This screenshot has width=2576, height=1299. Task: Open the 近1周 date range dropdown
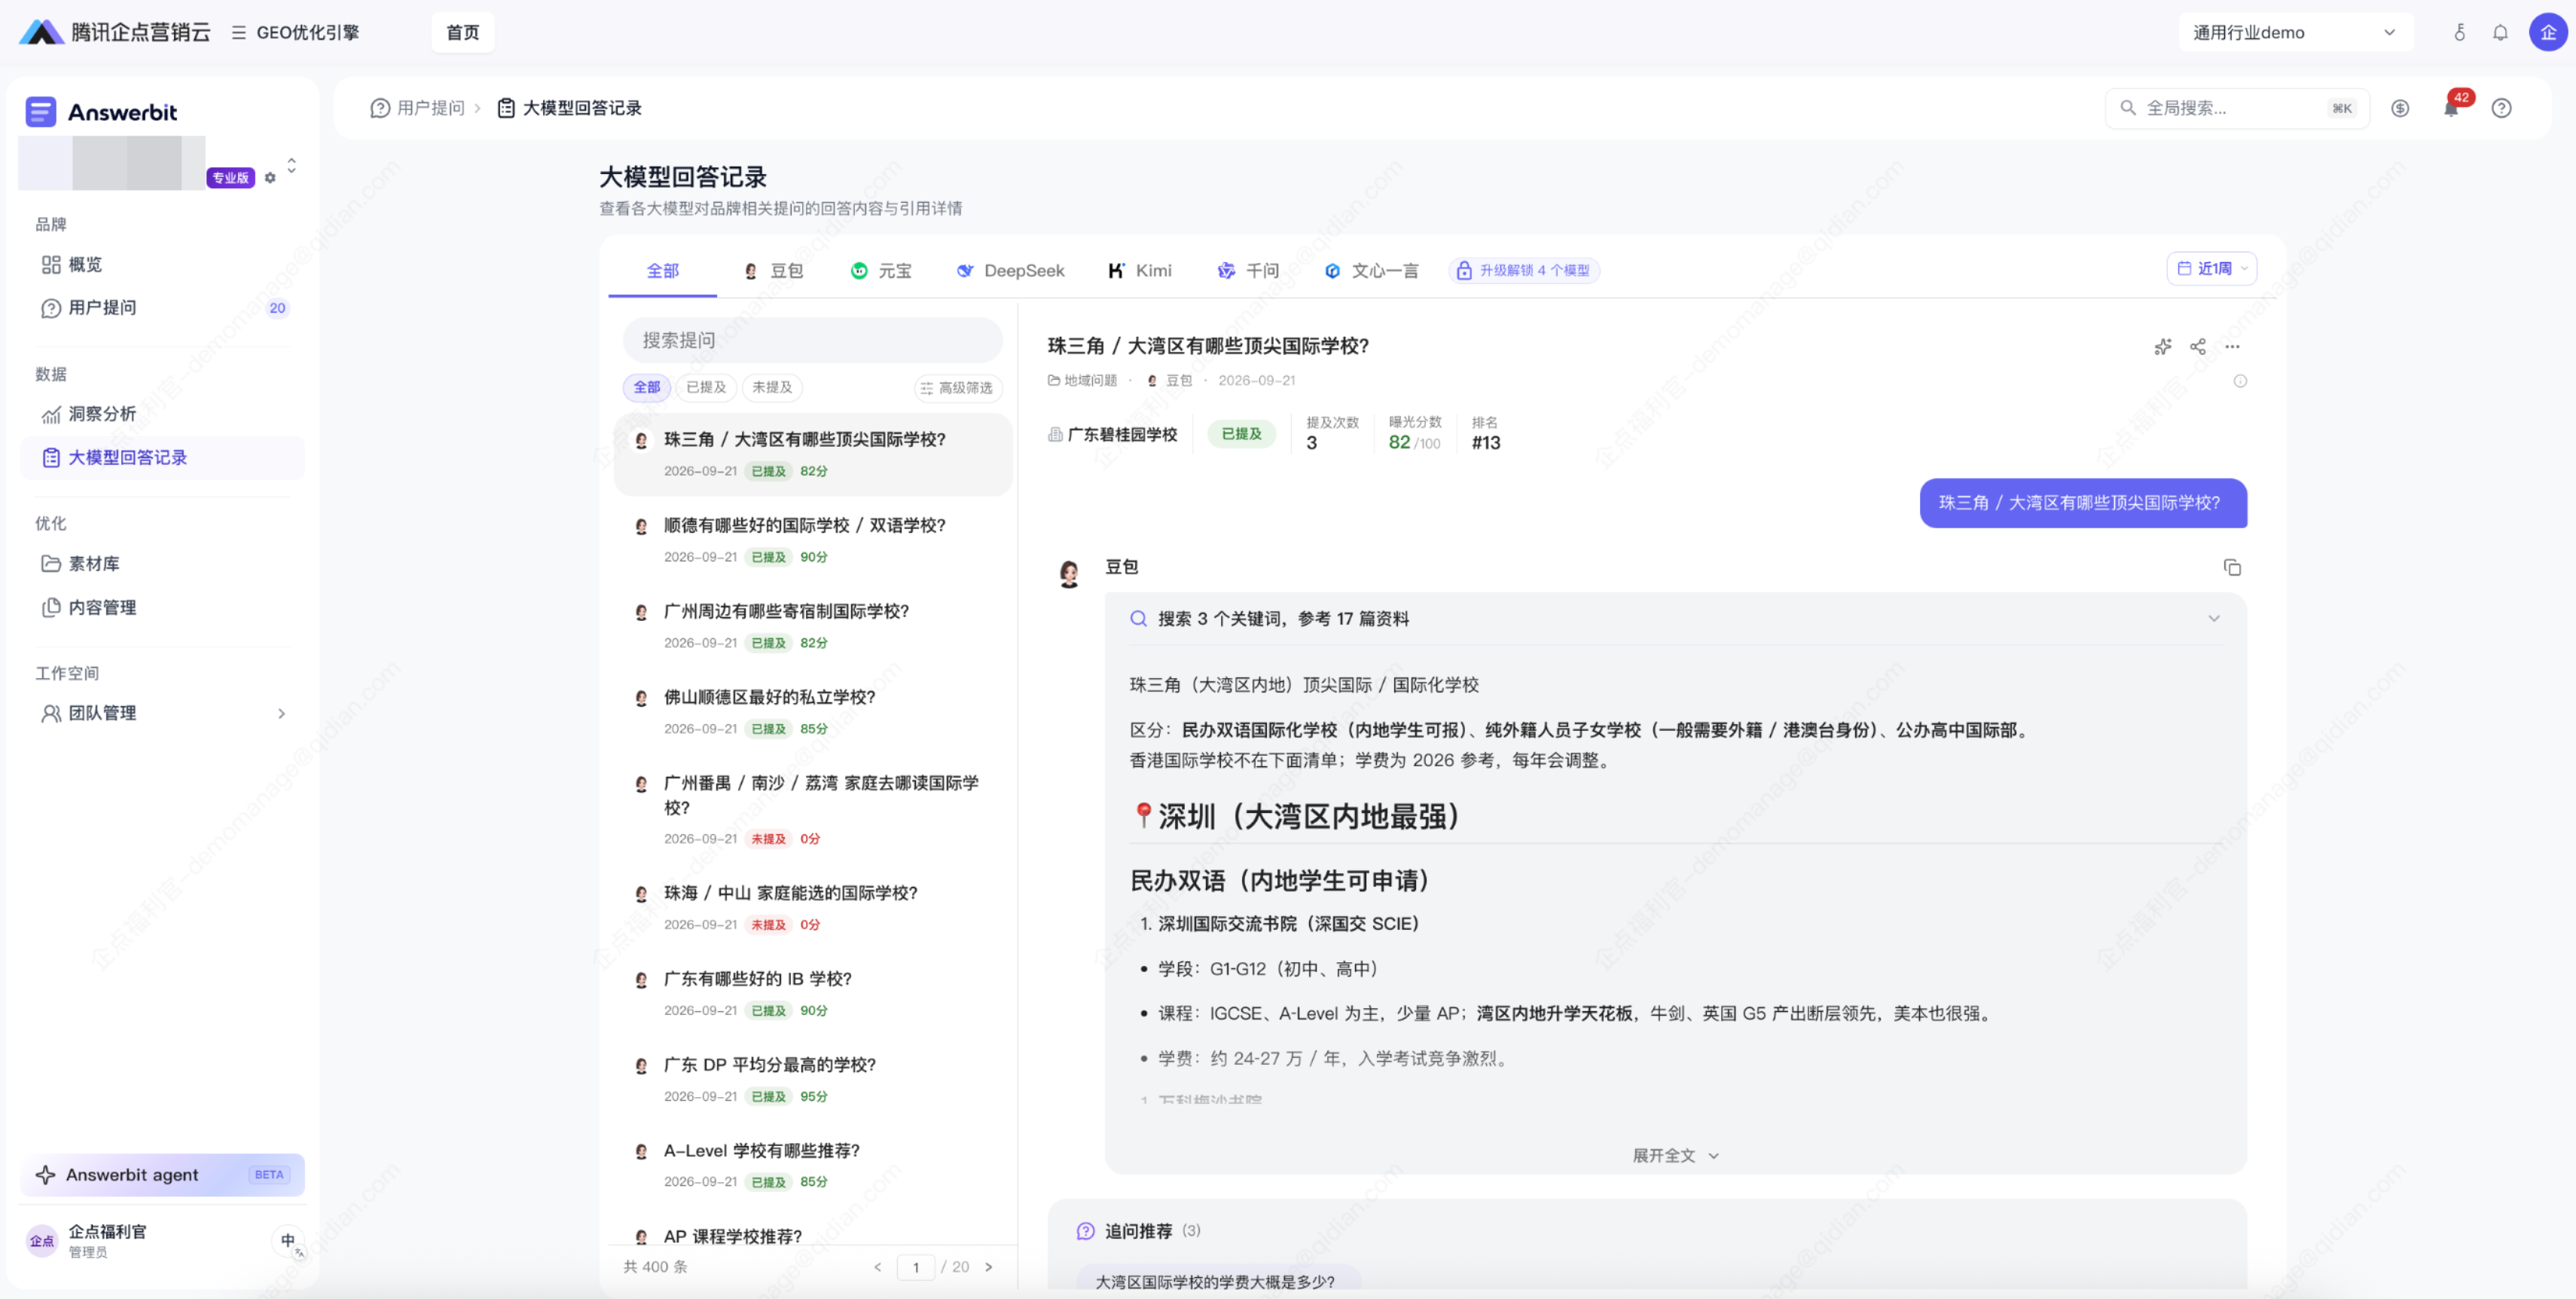[2212, 268]
